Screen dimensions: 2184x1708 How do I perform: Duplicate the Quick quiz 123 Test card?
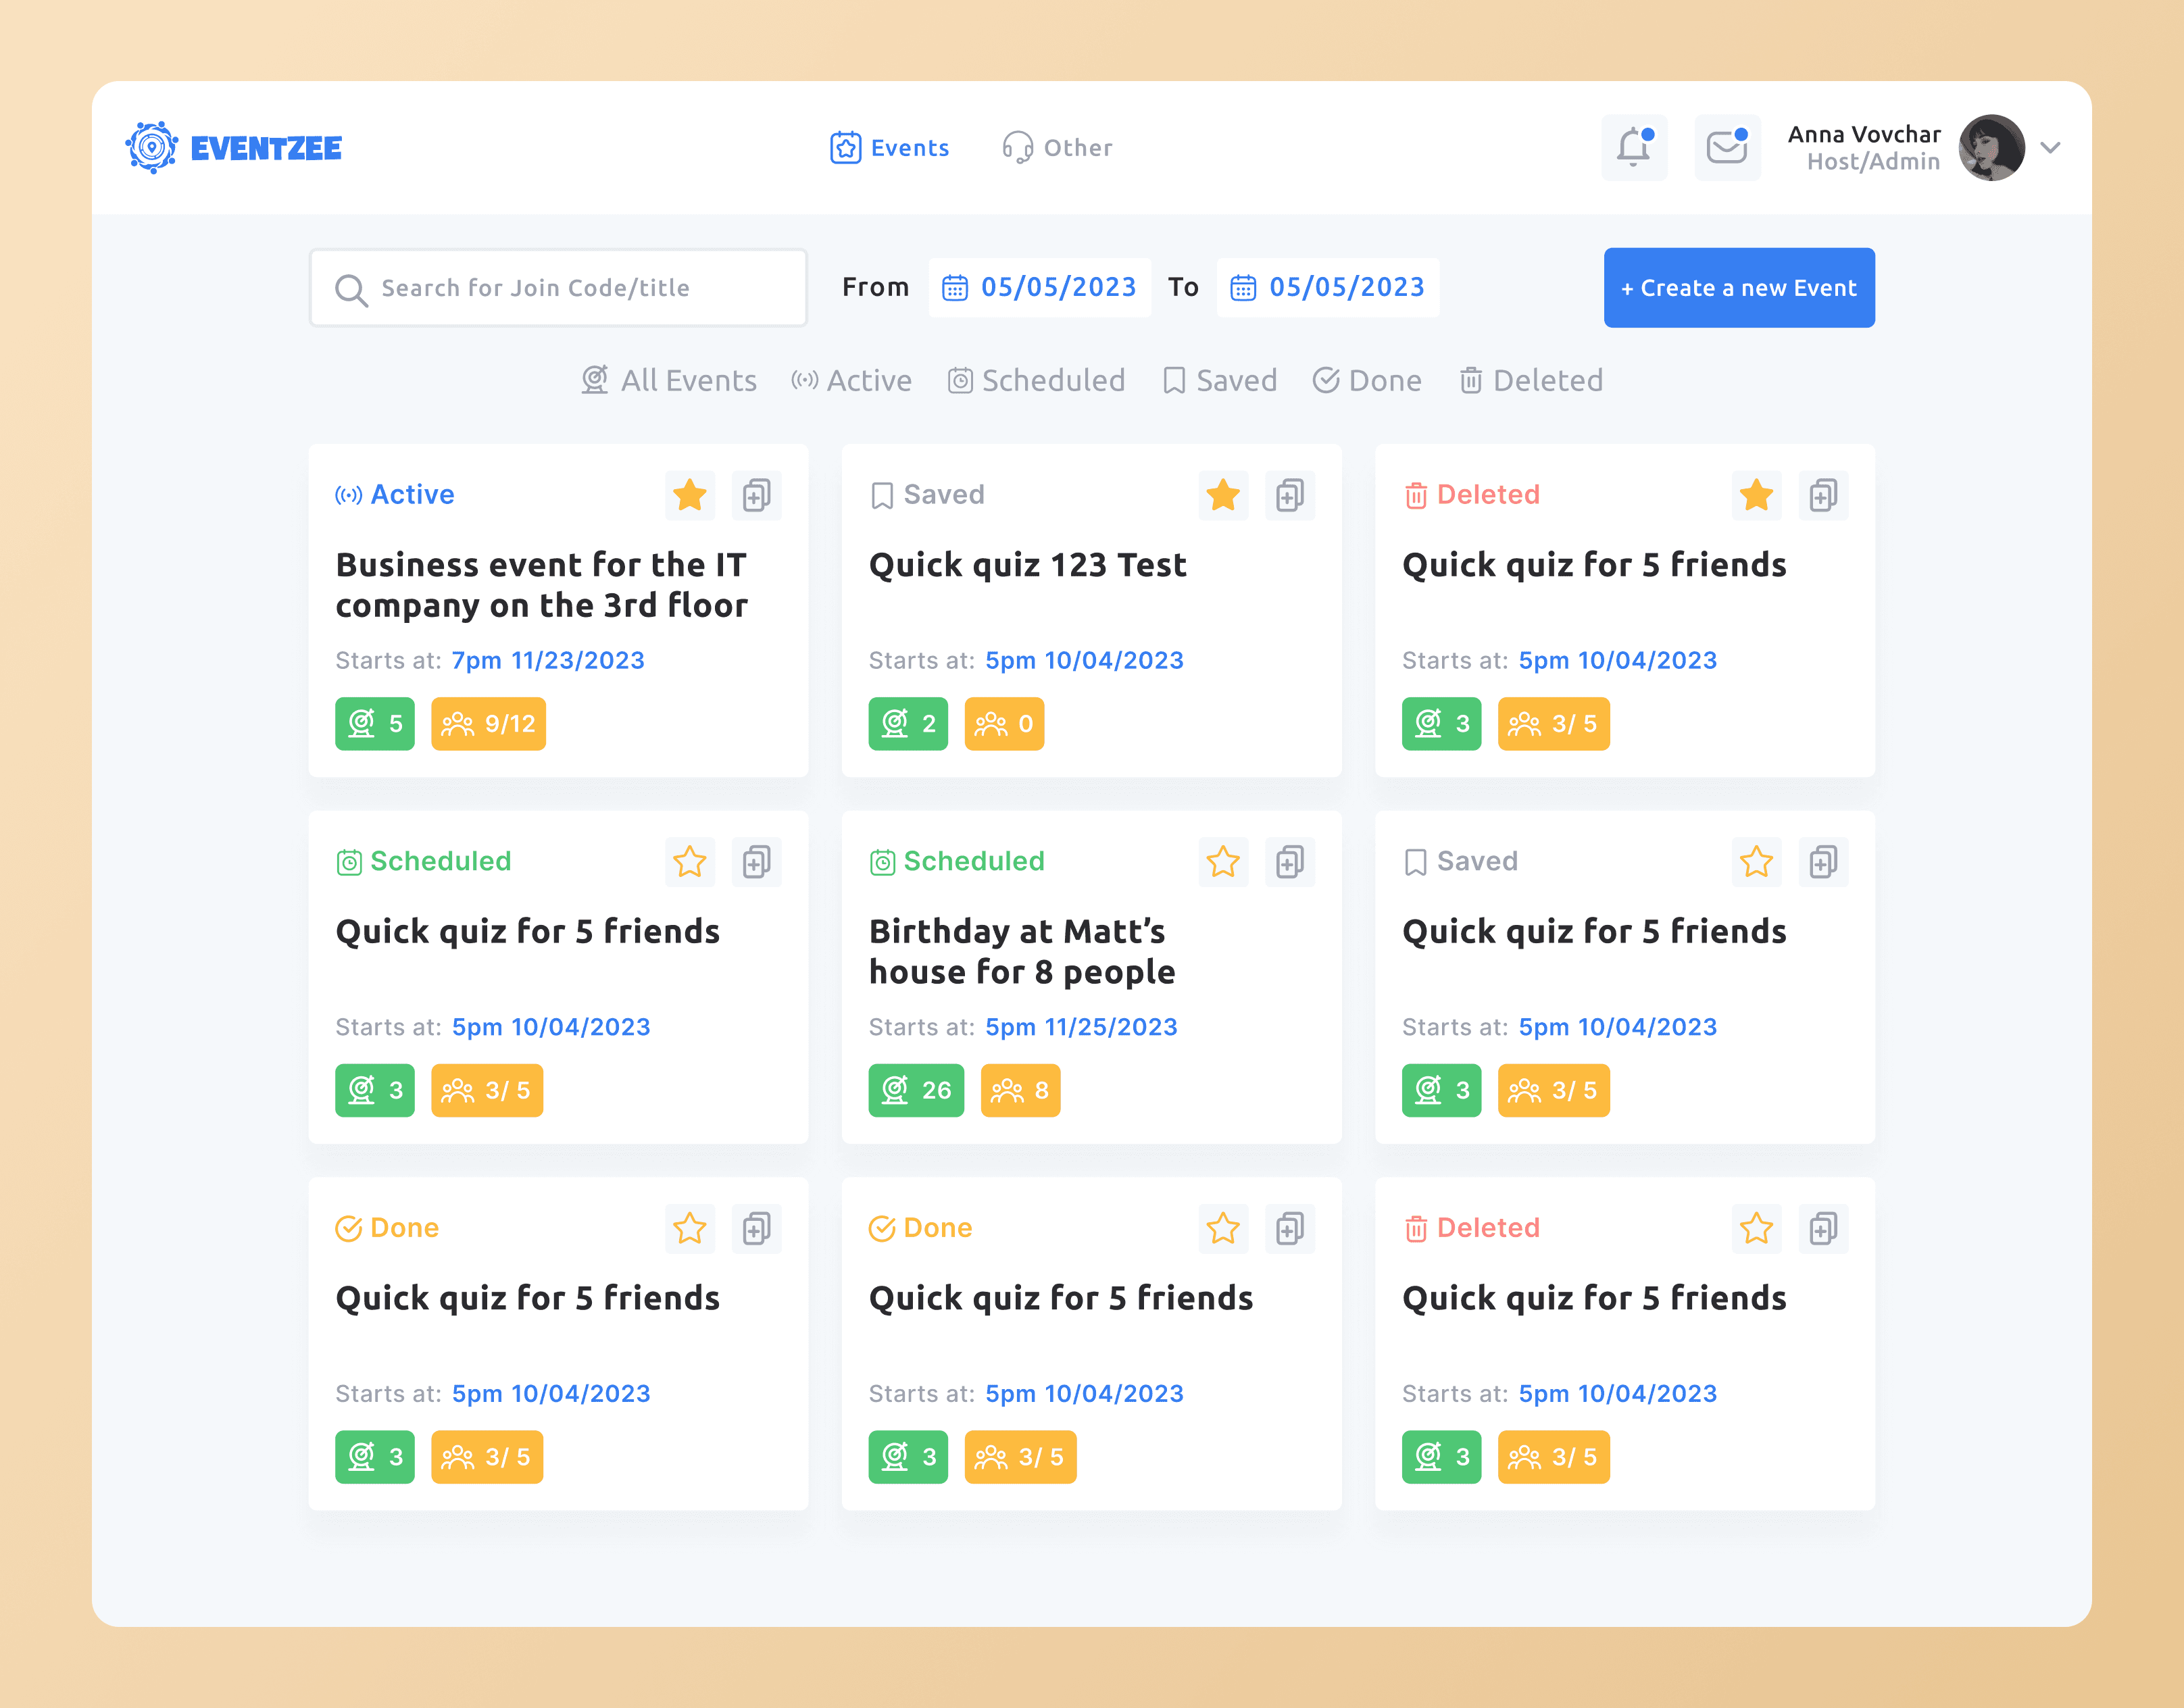coord(1290,495)
